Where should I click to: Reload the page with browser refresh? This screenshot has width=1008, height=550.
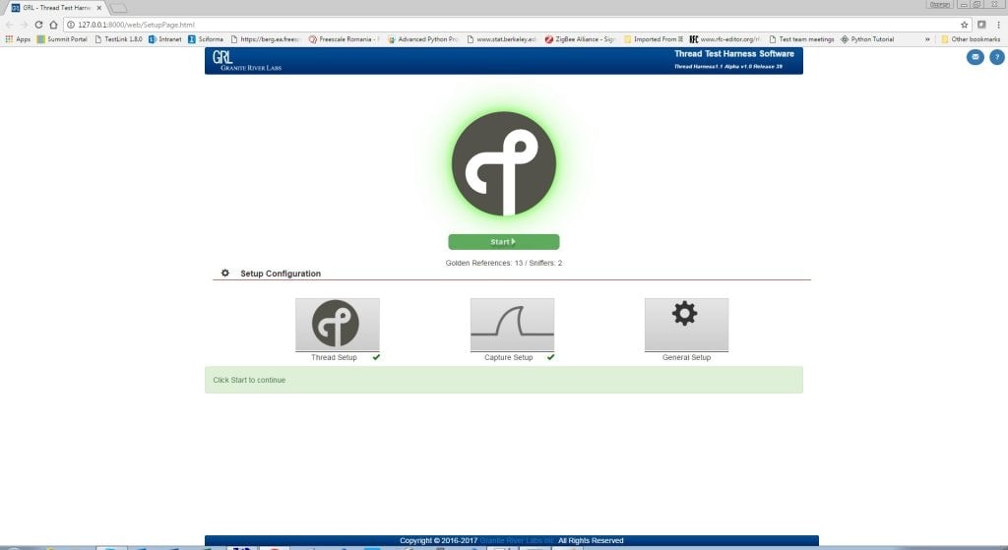point(38,25)
